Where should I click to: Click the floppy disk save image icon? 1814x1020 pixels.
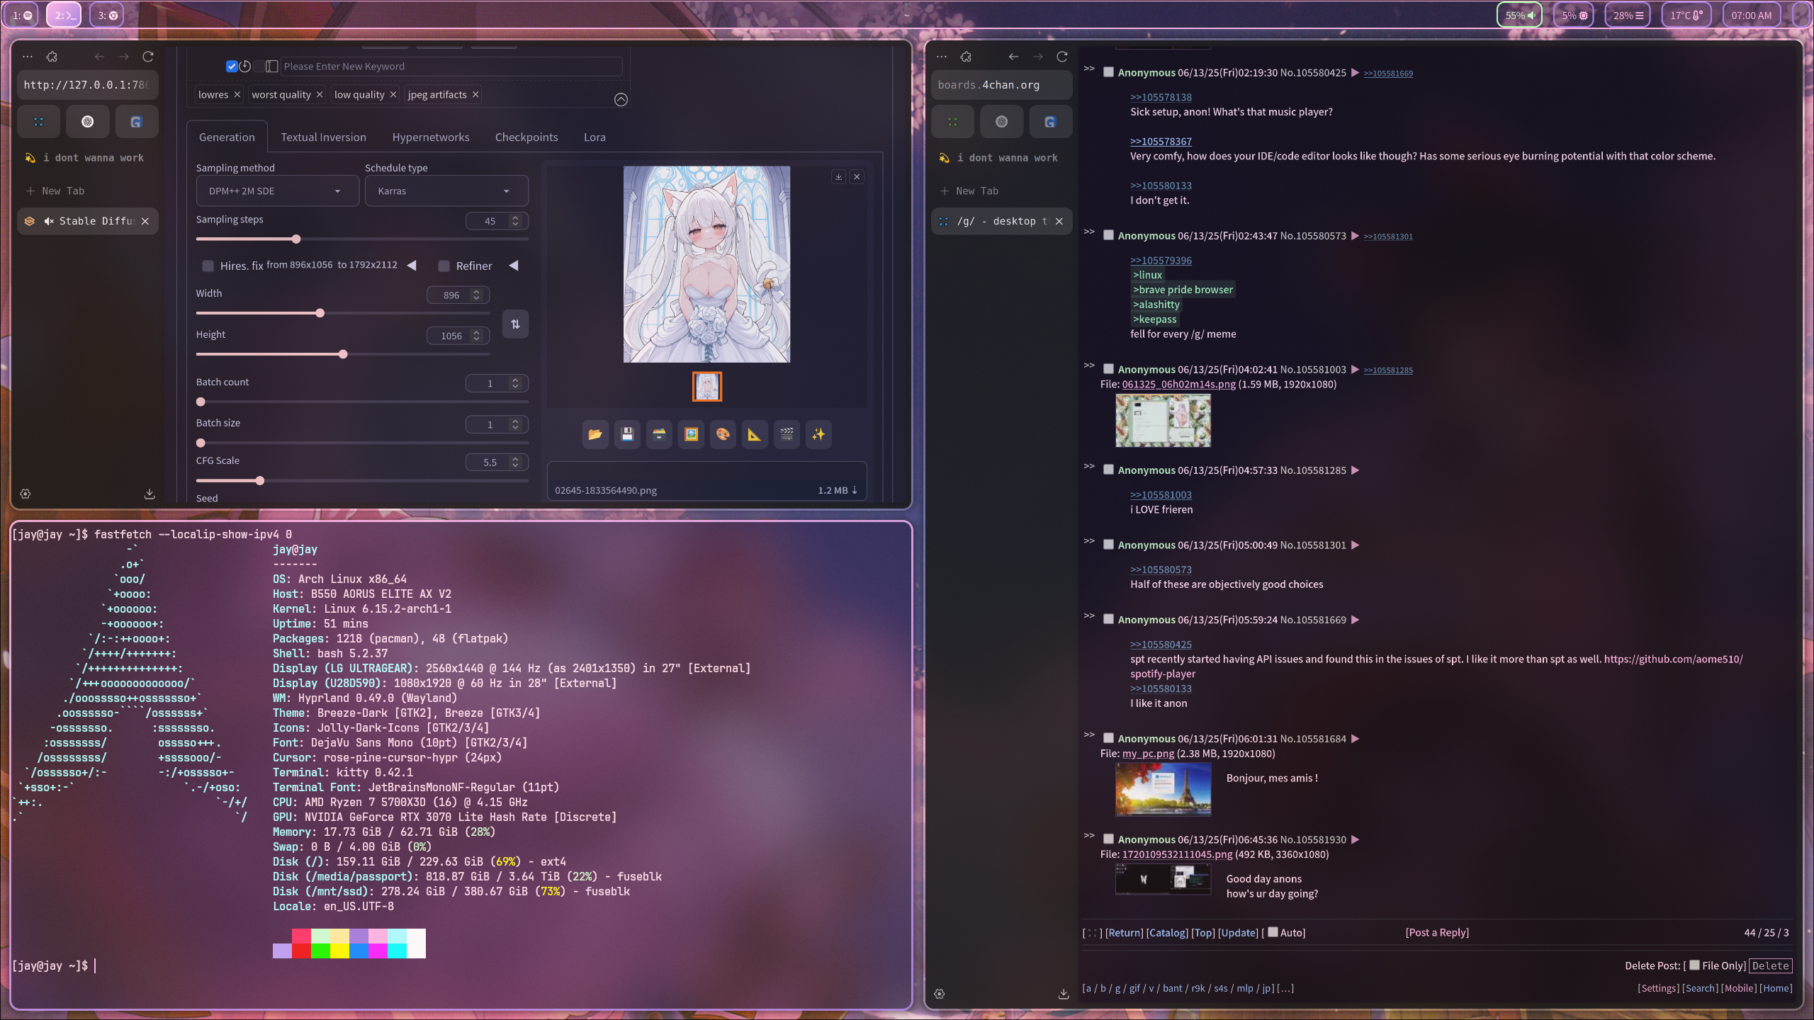[627, 434]
